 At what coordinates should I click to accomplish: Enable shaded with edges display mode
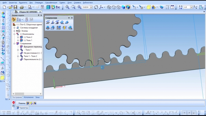coord(128,7)
